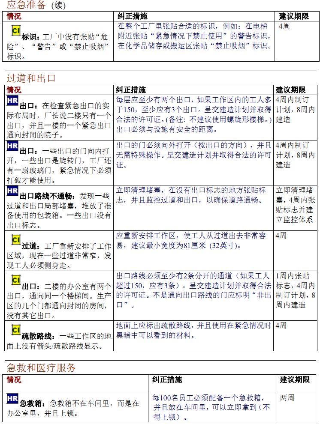Click 建议期限 header in the 应急准备 table
320x424 pixels.
[x=293, y=16]
